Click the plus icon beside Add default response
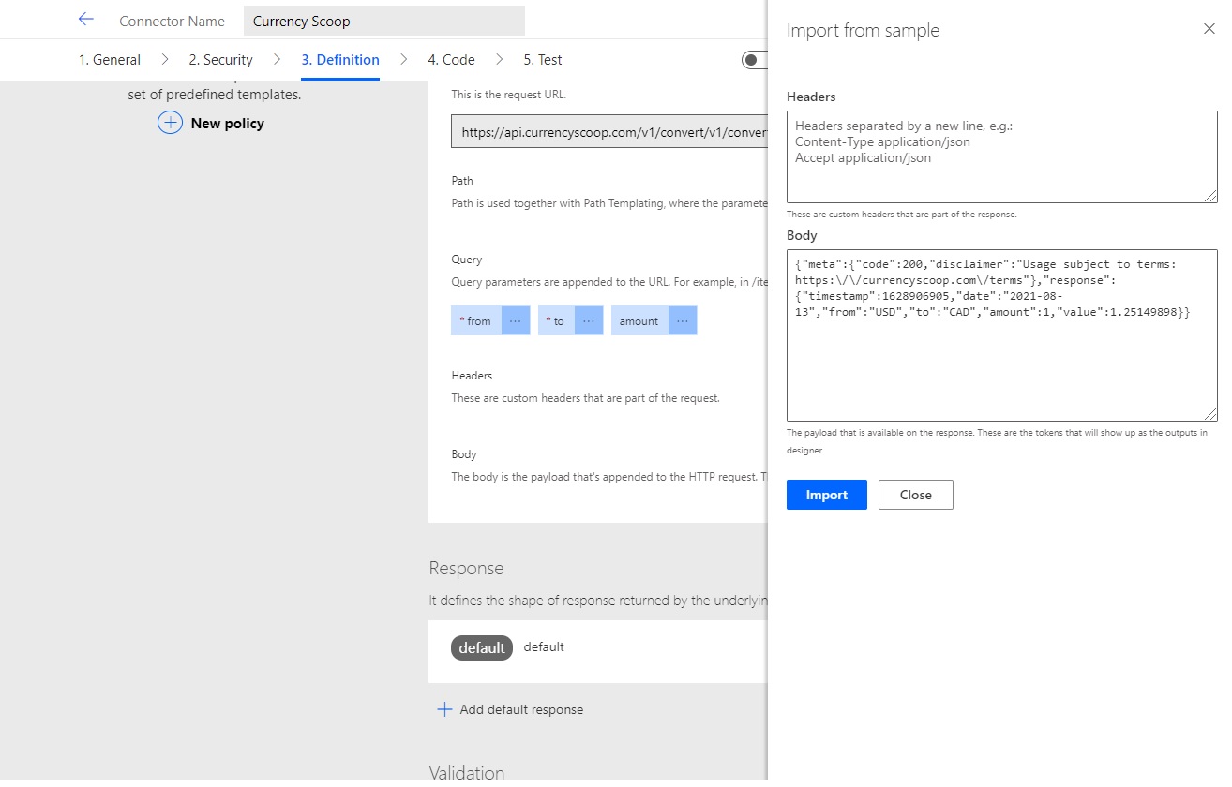Screen dimensions: 1232x787 443,709
